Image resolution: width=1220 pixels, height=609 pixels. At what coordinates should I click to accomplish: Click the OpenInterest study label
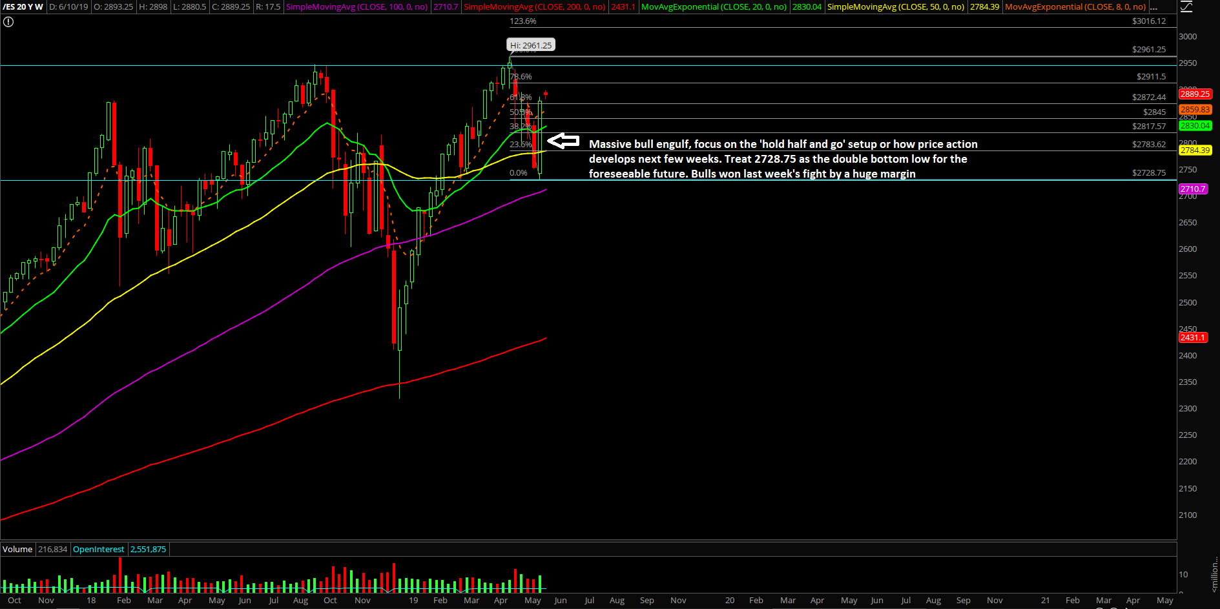(99, 550)
